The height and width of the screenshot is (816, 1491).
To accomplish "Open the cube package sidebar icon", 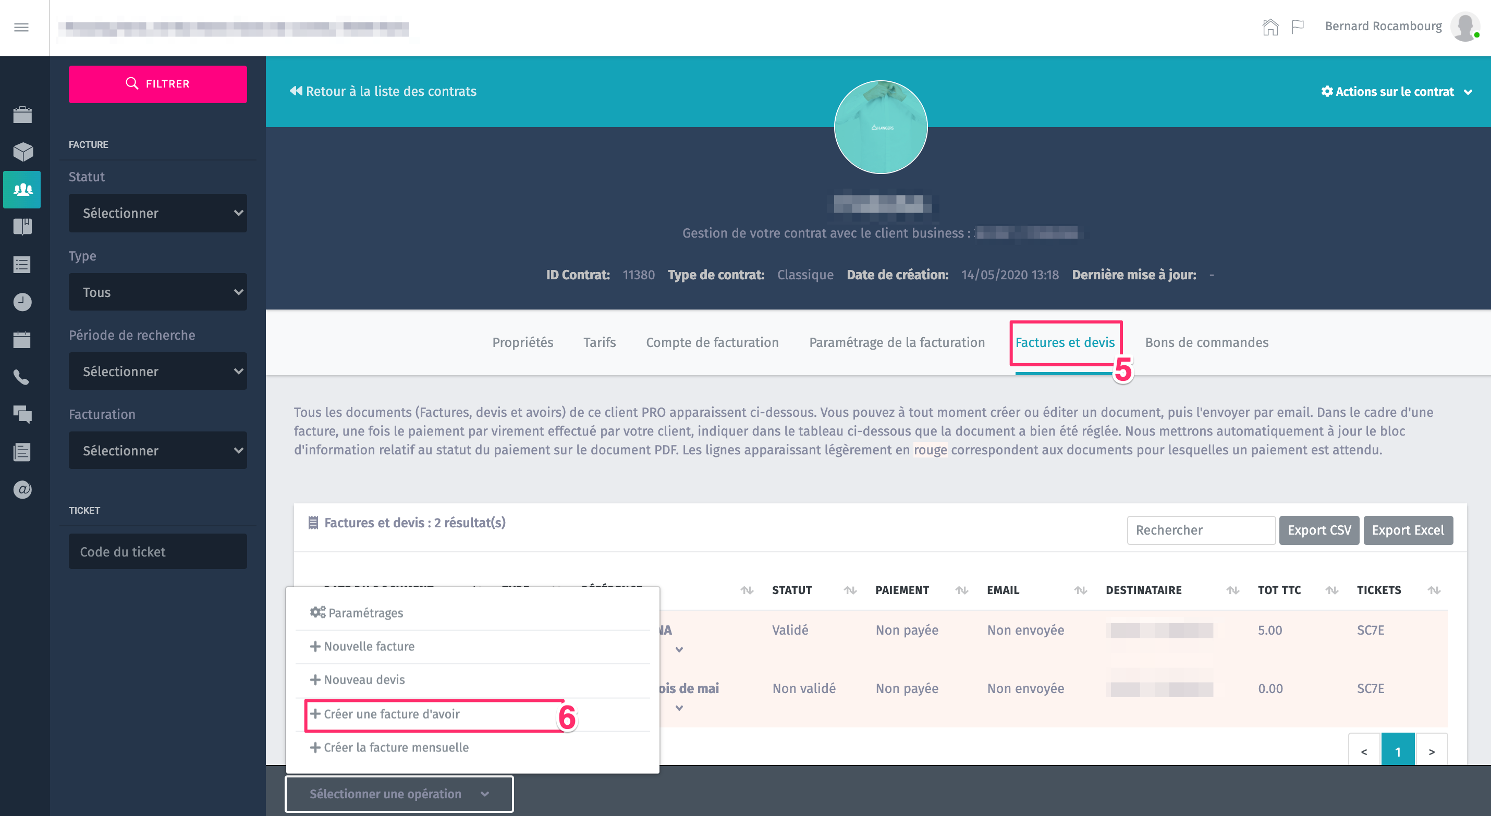I will coord(22,152).
